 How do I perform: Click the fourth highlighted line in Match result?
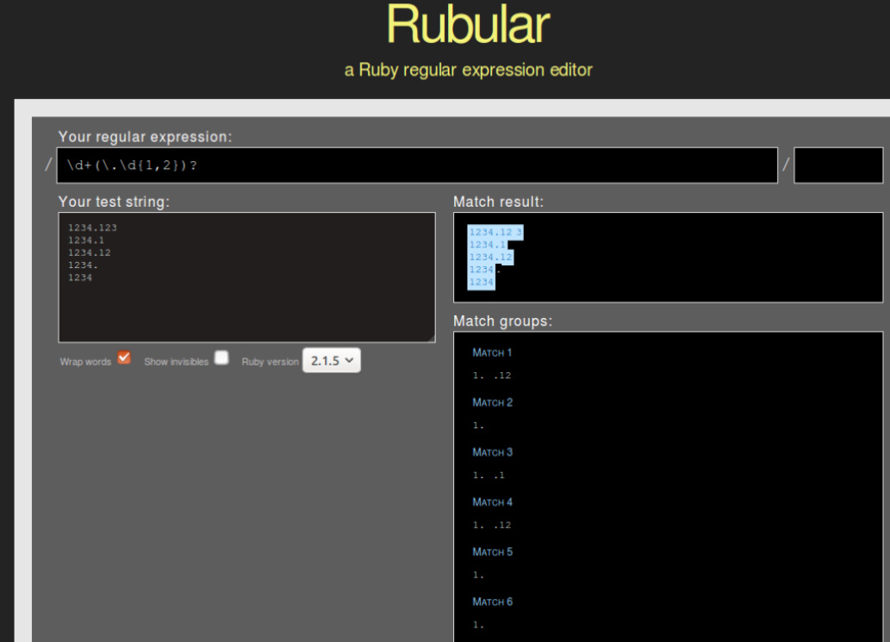pyautogui.click(x=482, y=270)
